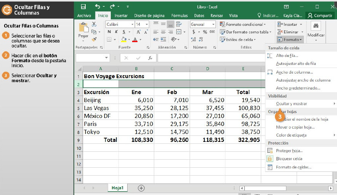Viewport: 337px width, 195px height.
Task: Toggle Bloquear celda in the Formato menu
Action: (289, 159)
